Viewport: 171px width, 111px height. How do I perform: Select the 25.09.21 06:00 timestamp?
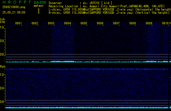[14, 12]
